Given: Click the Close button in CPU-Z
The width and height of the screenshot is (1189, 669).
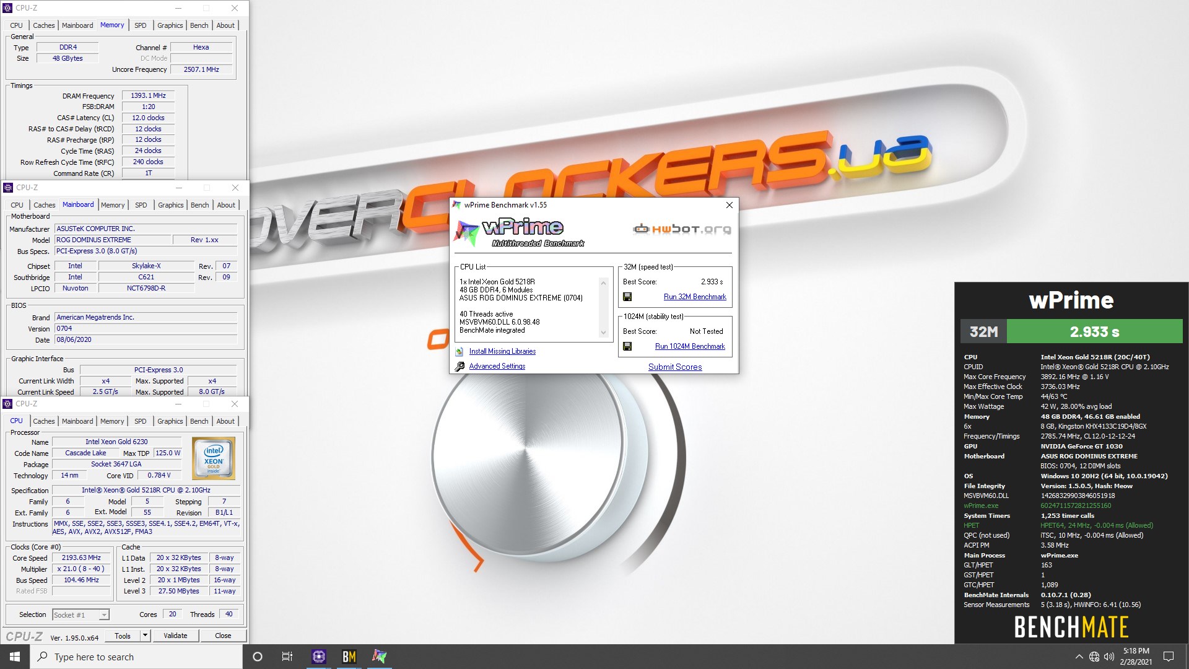Looking at the screenshot, I should 223,636.
